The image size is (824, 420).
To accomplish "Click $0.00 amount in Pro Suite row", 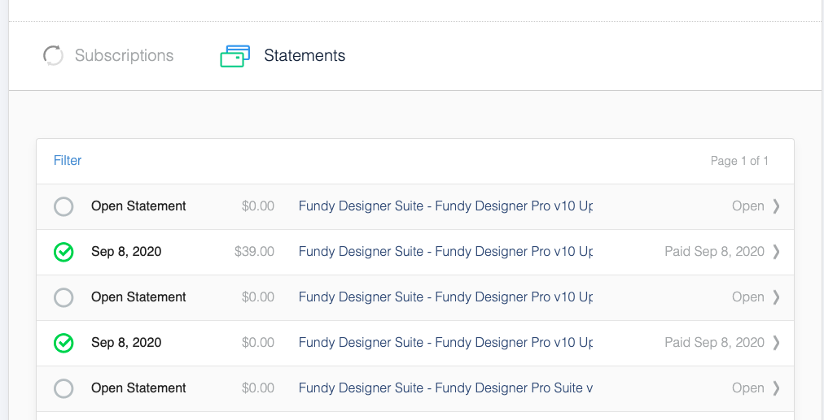I will point(258,388).
